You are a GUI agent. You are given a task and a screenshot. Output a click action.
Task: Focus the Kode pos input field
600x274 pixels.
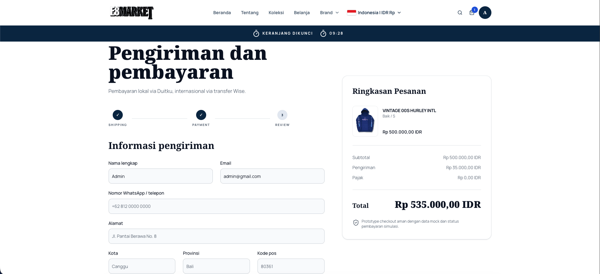click(x=291, y=266)
